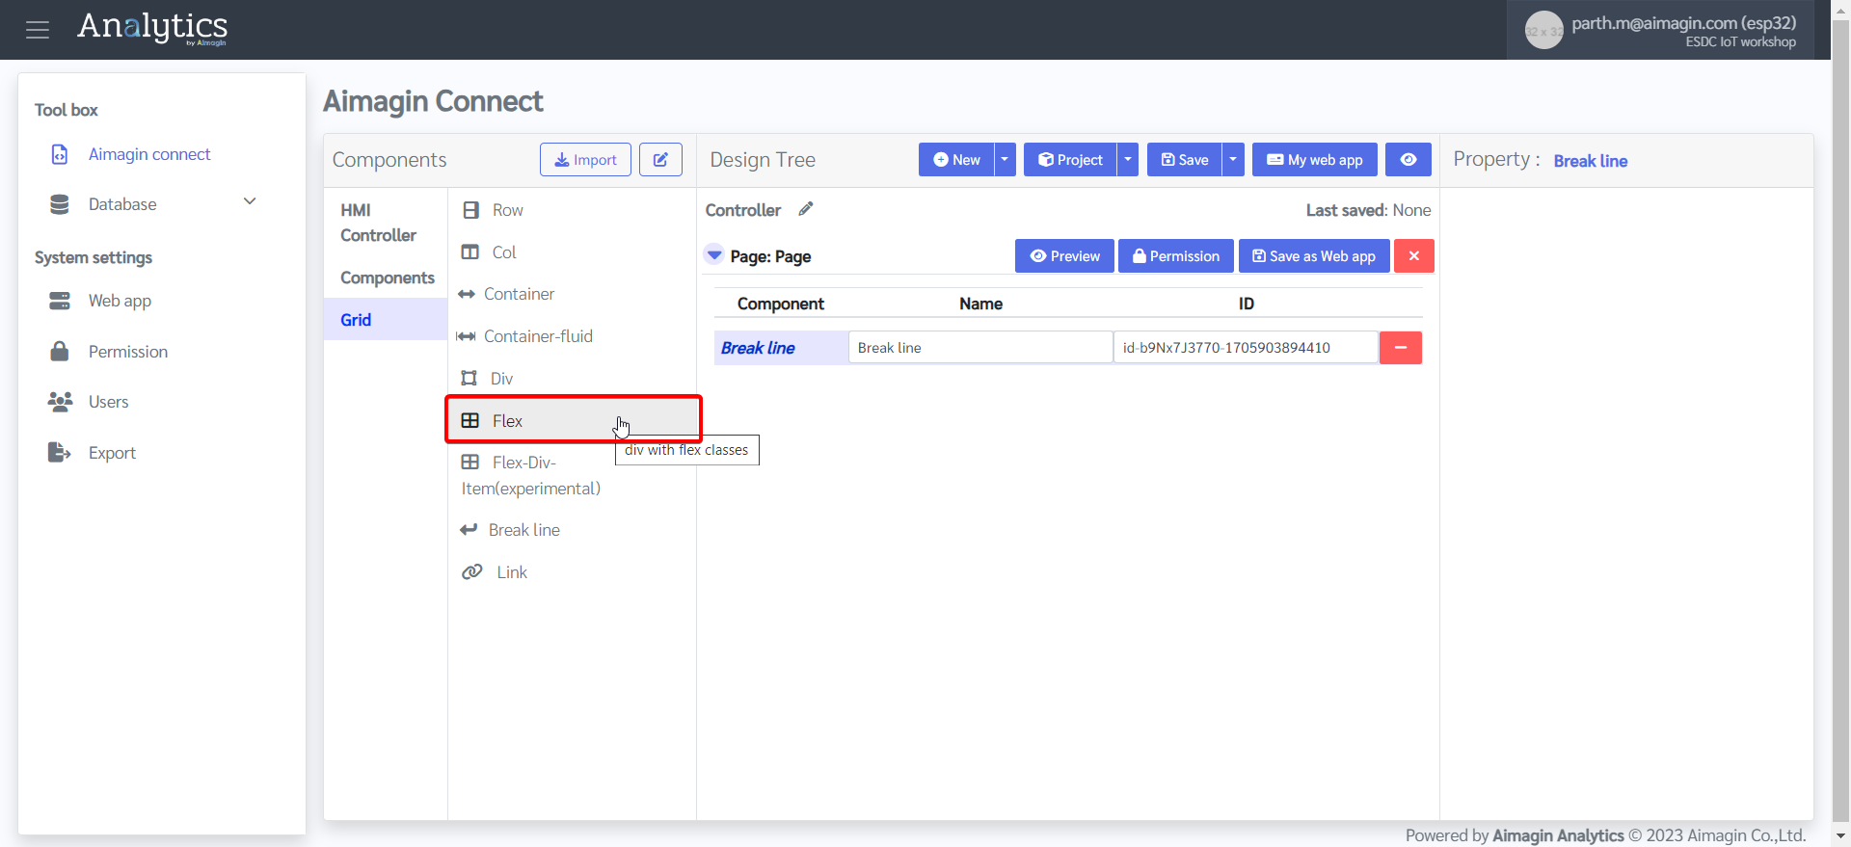The width and height of the screenshot is (1851, 847).
Task: Edit the Break line ID field
Action: tap(1246, 348)
